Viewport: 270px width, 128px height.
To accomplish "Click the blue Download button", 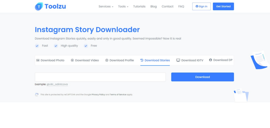I will click(x=202, y=77).
